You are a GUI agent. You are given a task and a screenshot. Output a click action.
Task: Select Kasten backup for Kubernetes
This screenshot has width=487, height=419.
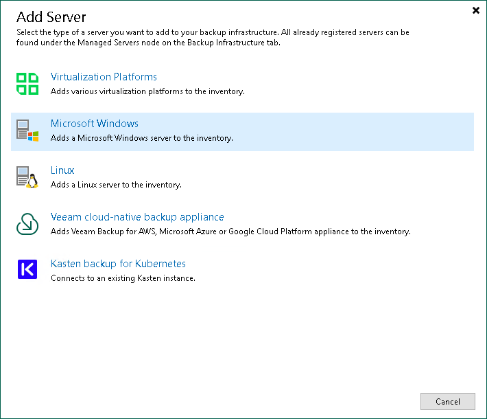[118, 264]
